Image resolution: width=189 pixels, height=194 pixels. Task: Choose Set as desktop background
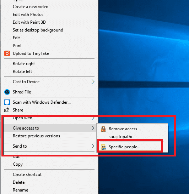tap(38, 30)
